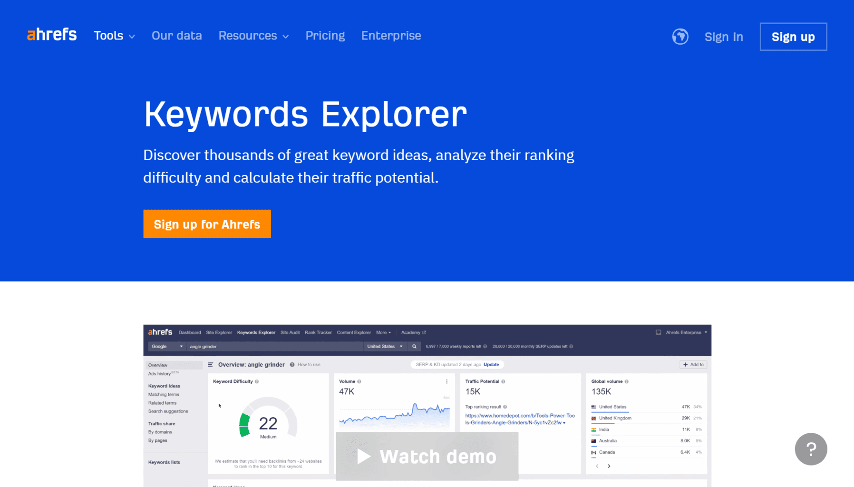Select Site Explorer in the demo navbar
854x487 pixels.
219,332
